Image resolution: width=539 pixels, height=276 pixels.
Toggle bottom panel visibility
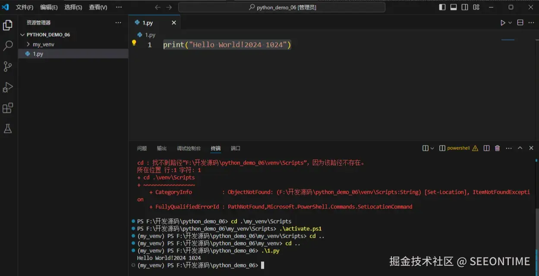coord(454,7)
